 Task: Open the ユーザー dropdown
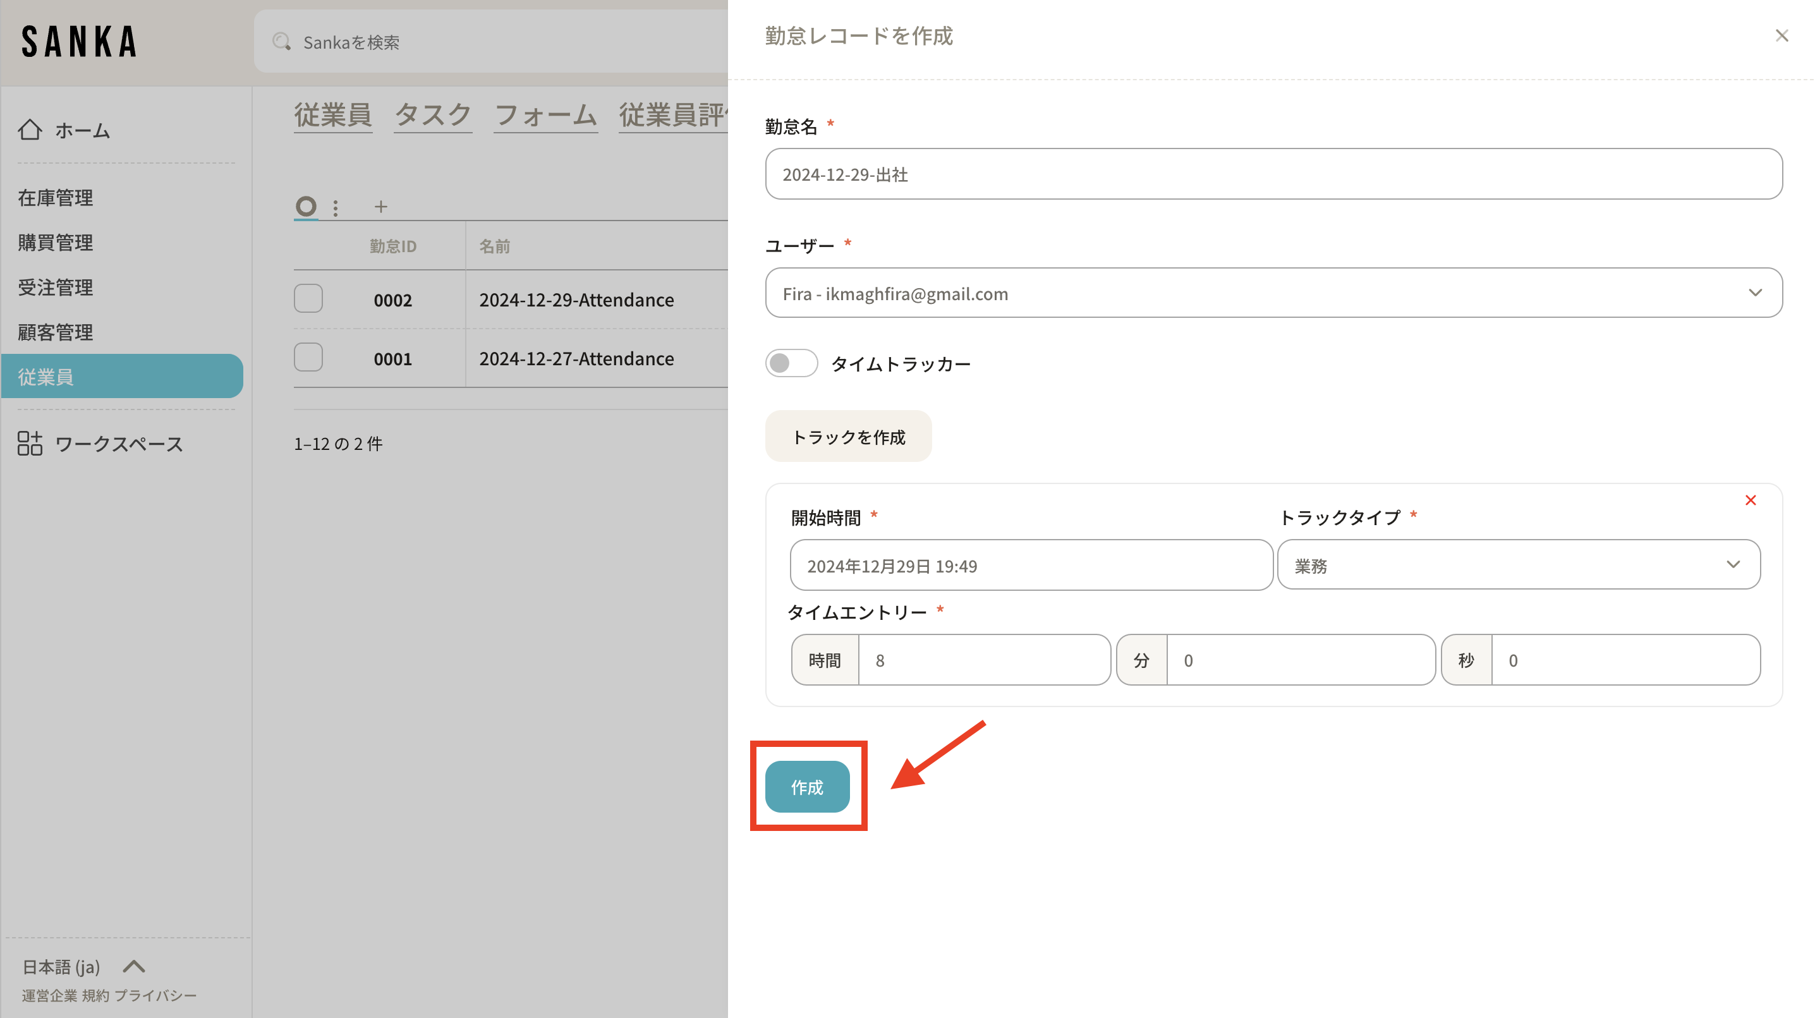tap(1273, 293)
